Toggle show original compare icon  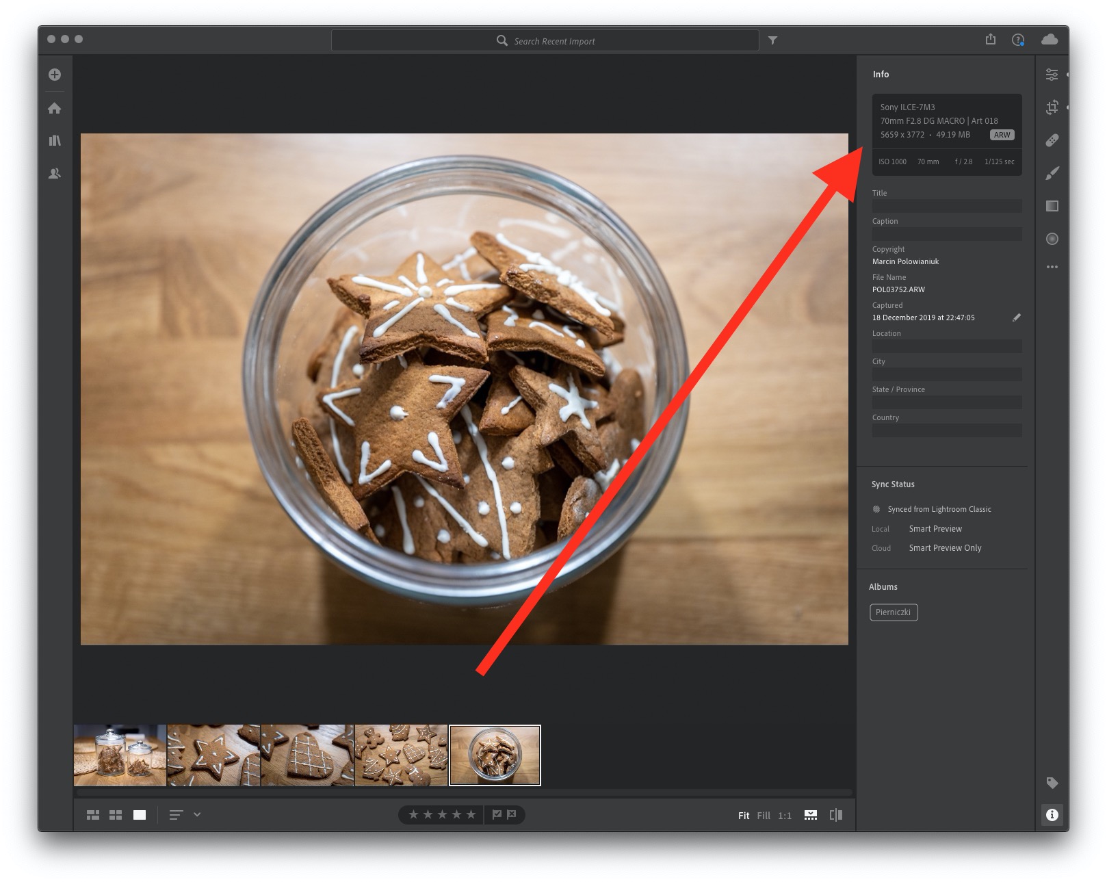(x=836, y=815)
